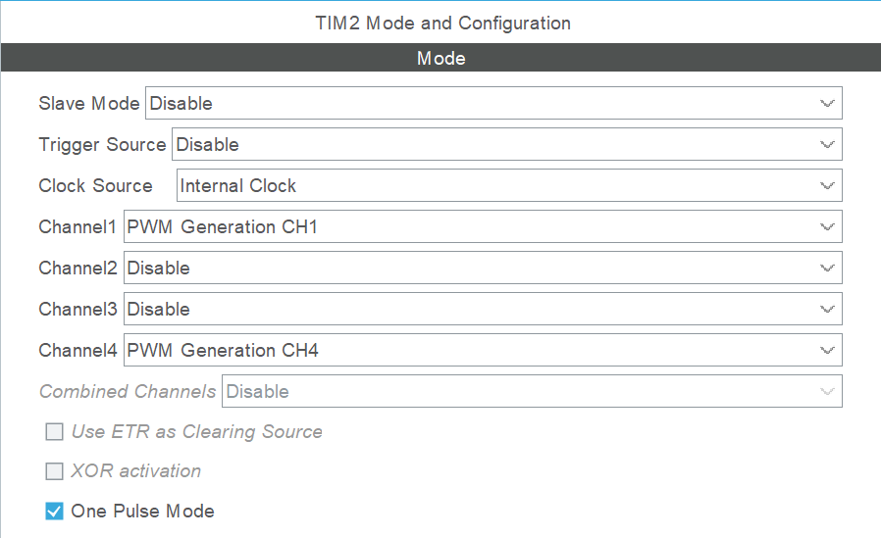
Task: Click the One Pulse Mode label
Action: tap(142, 512)
